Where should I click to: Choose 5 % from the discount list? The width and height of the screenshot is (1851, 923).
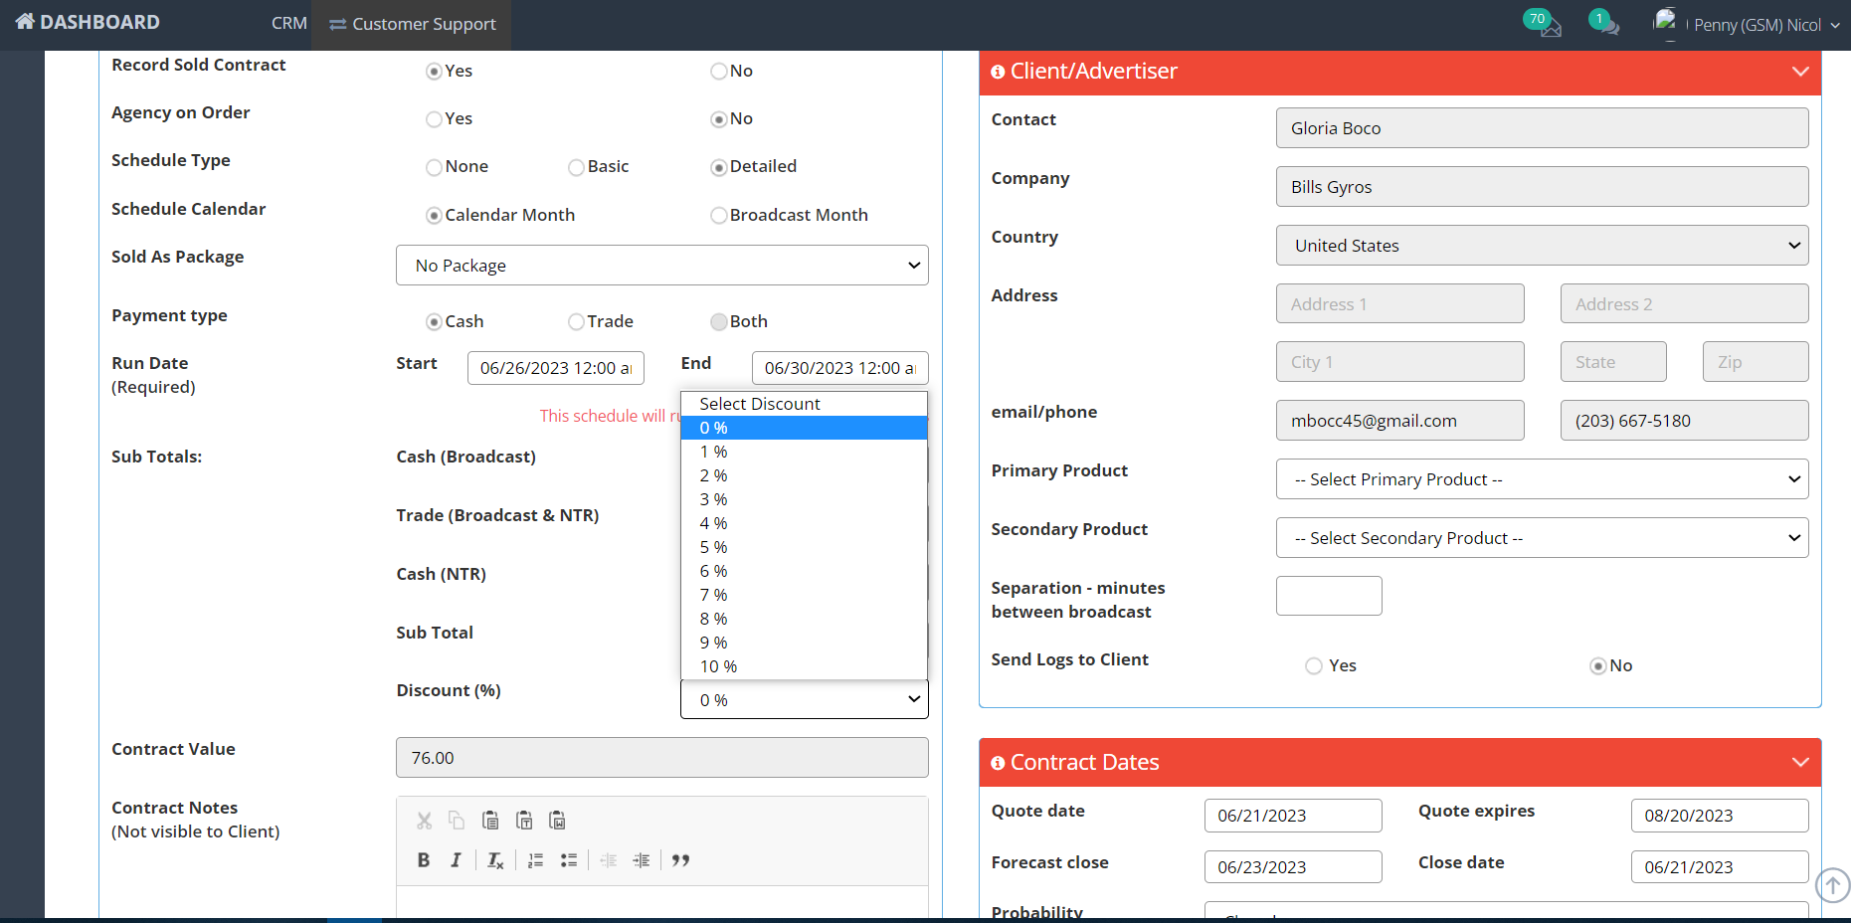804,547
